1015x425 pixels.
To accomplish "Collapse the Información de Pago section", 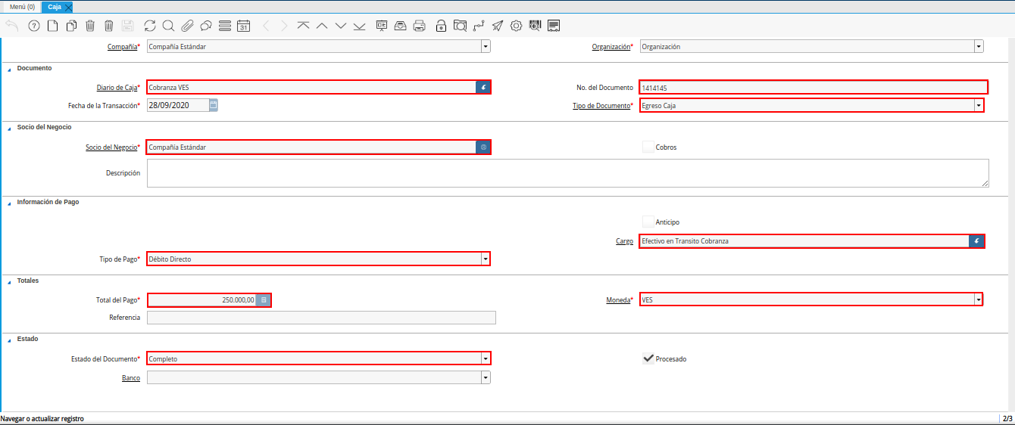I will pos(9,203).
